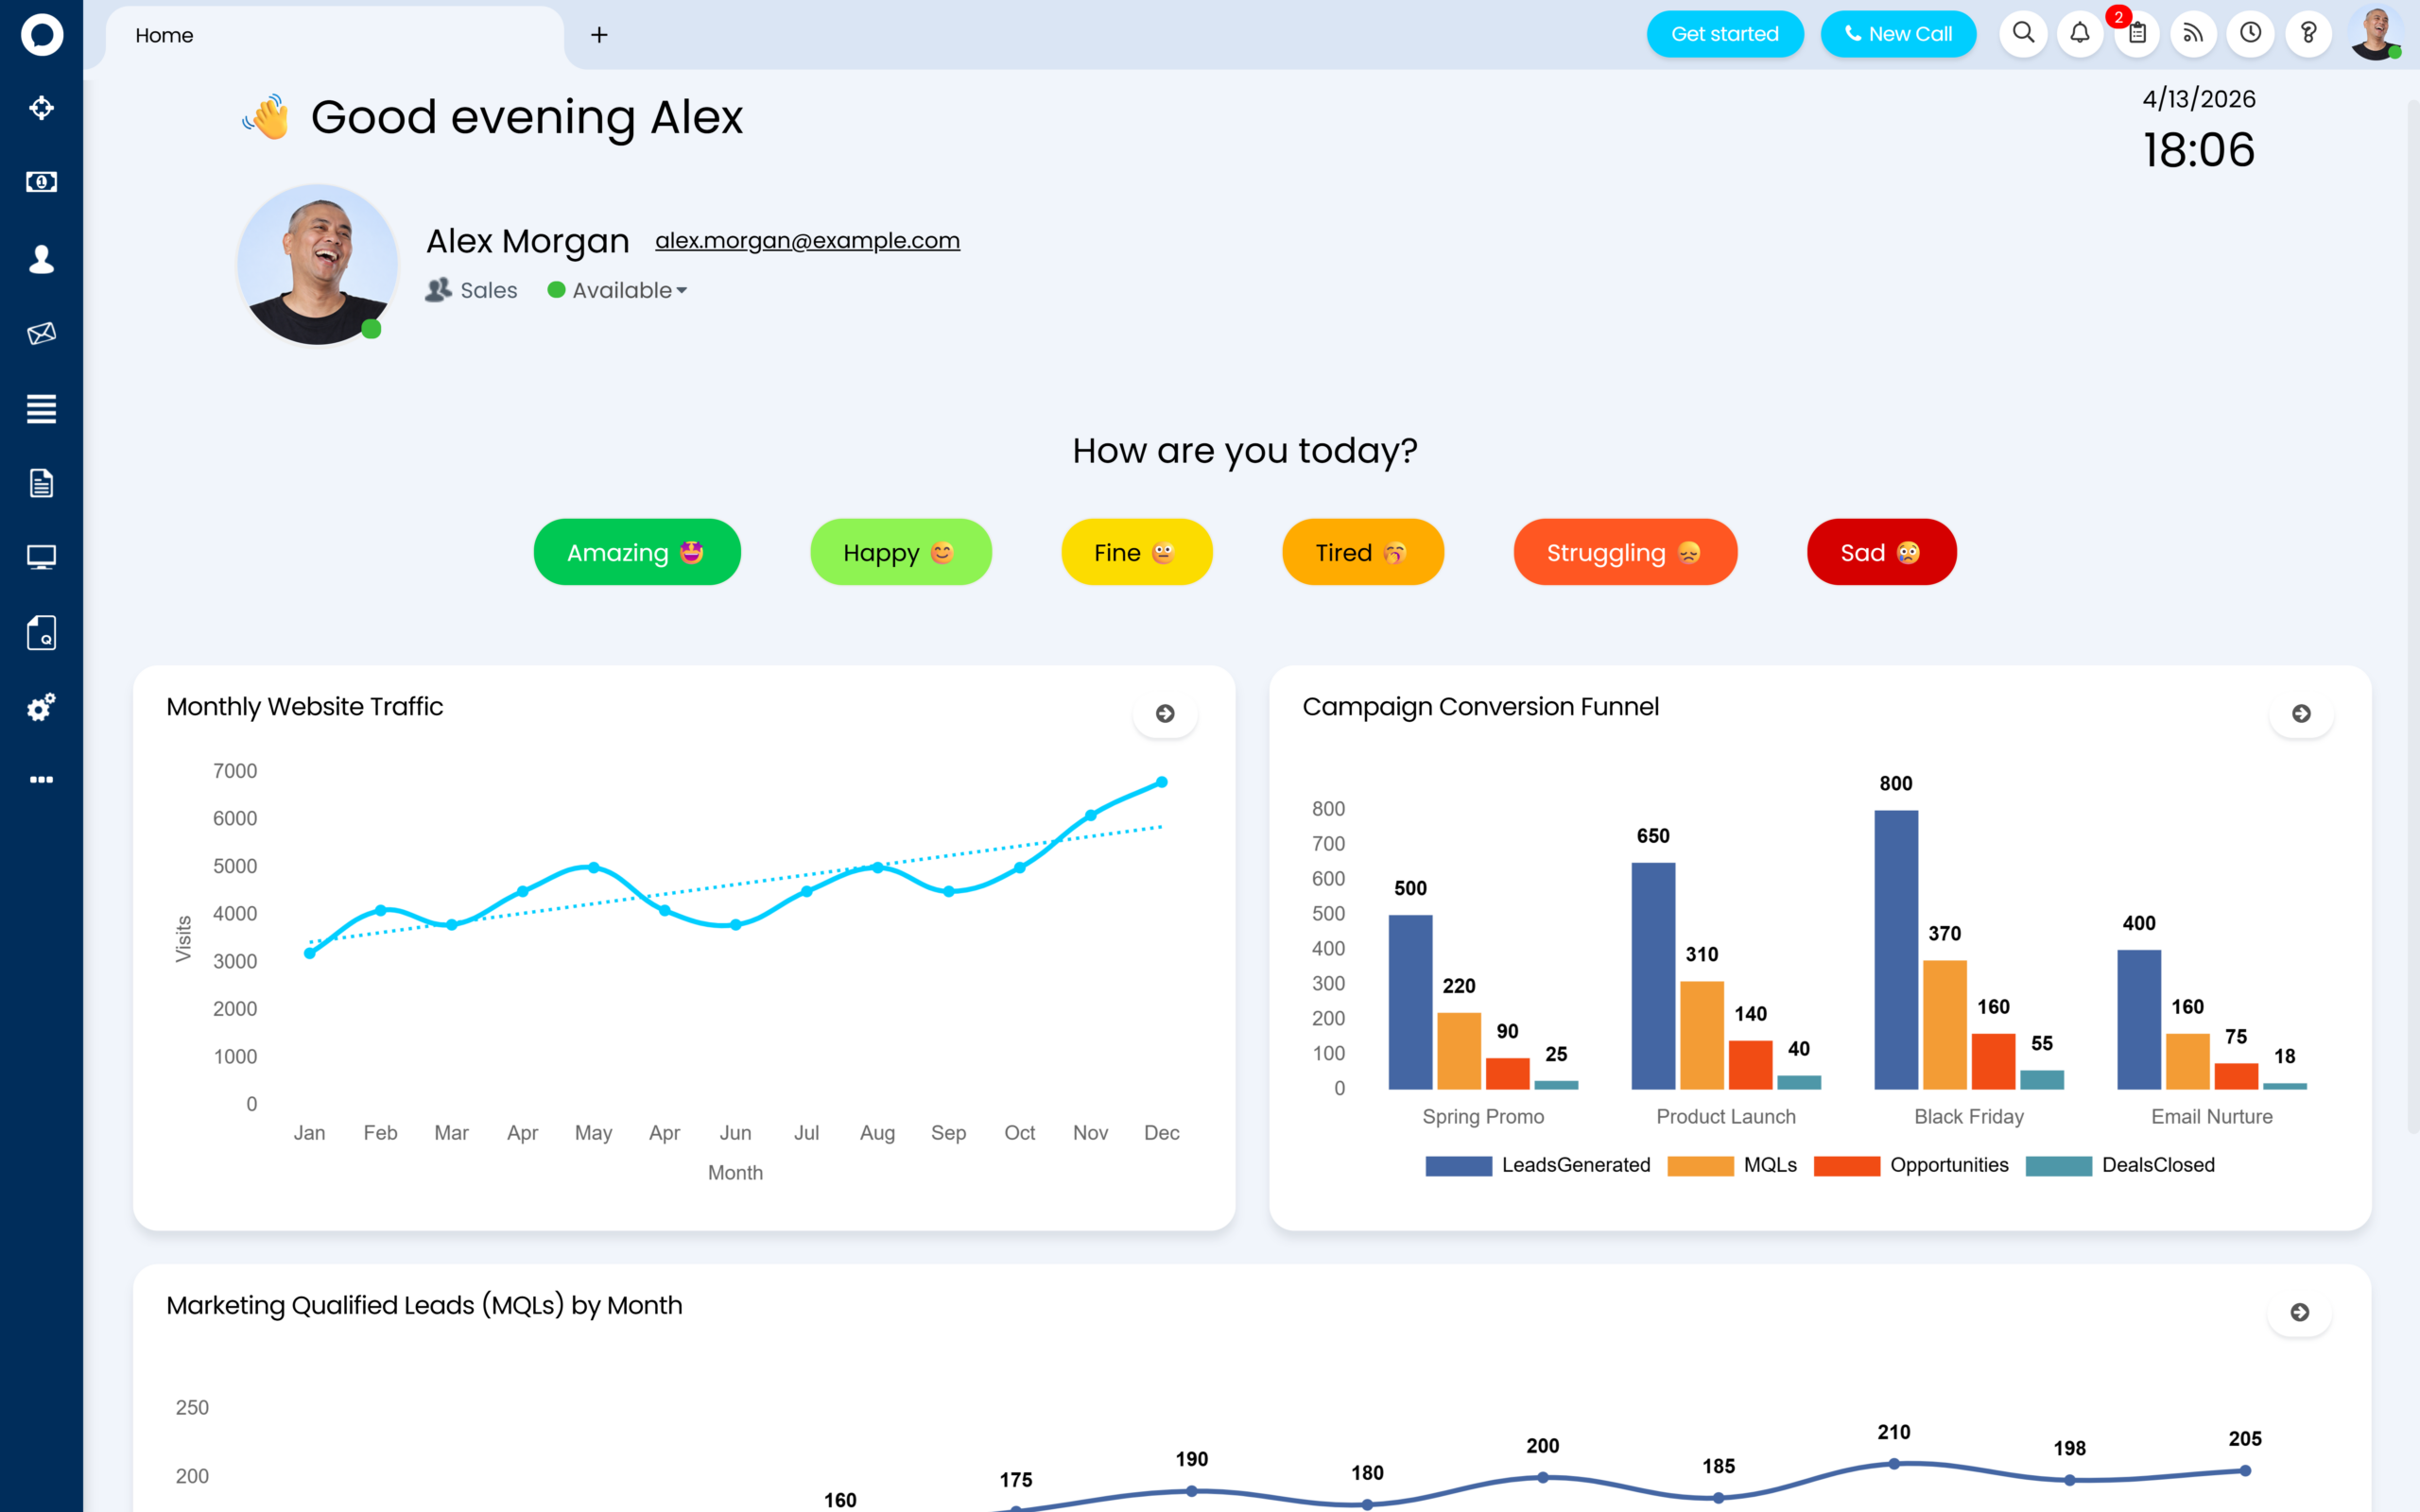Open the envelope mail icon in sidebar

pos(41,334)
